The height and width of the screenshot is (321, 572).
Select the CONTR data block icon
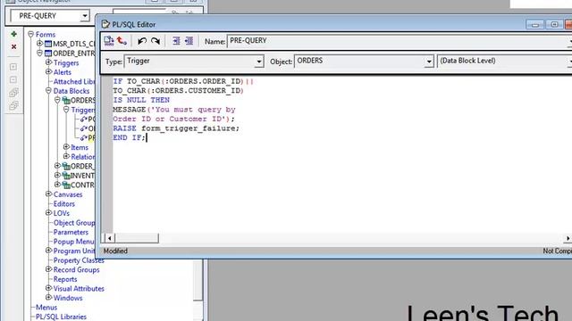pos(66,185)
